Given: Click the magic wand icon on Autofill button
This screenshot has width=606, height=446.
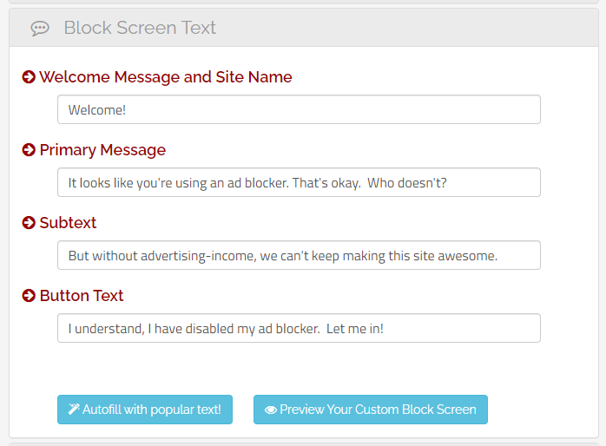Looking at the screenshot, I should pyautogui.click(x=74, y=409).
